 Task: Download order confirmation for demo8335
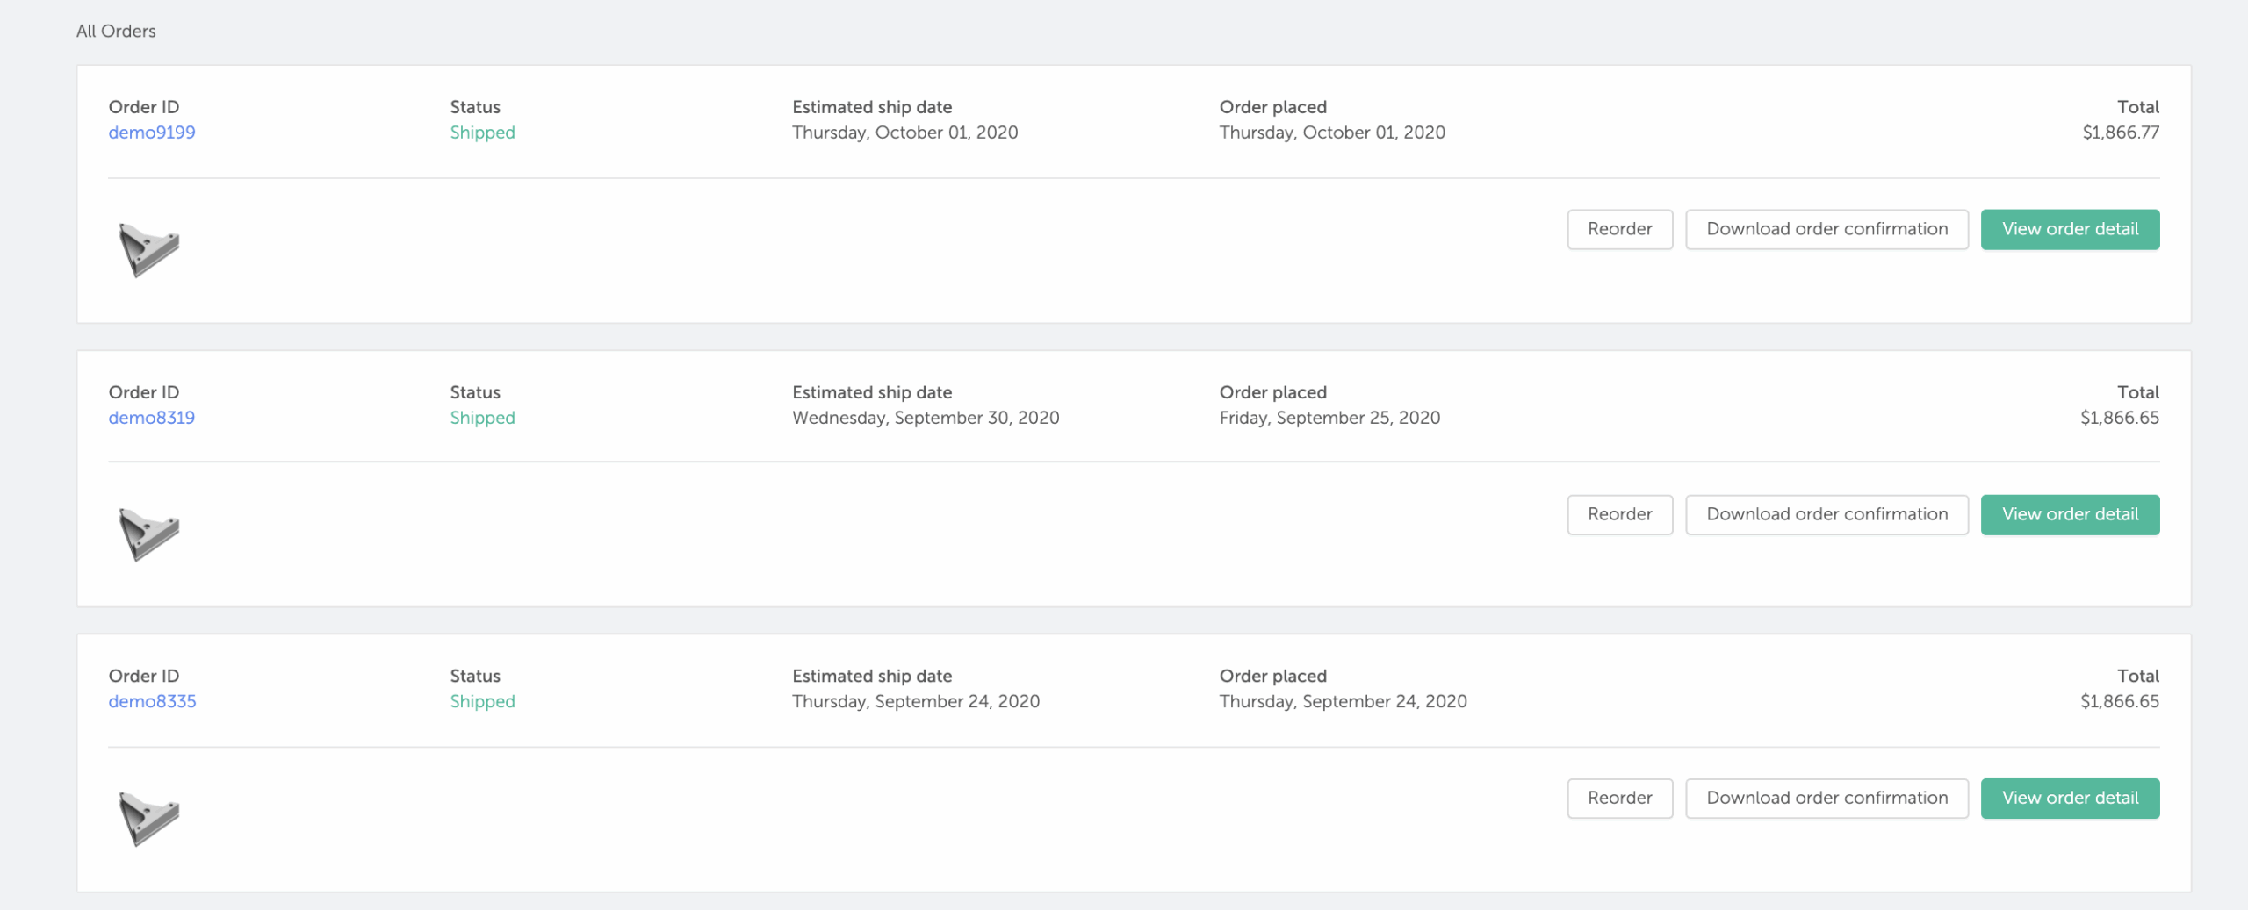coord(1826,798)
